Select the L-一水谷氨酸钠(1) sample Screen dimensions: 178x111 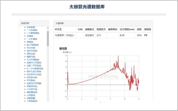tap(35, 69)
